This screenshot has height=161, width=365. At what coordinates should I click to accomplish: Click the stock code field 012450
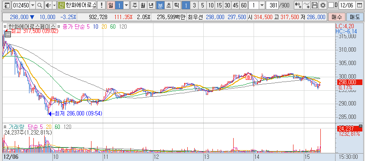click(x=21, y=5)
